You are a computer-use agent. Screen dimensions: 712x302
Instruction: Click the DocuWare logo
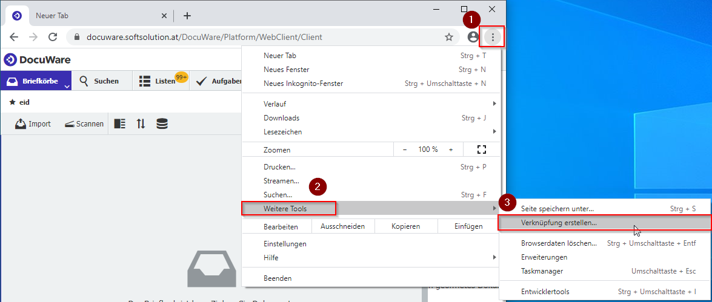[x=37, y=60]
